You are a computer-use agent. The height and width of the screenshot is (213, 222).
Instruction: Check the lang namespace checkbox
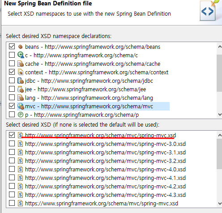click(x=12, y=98)
